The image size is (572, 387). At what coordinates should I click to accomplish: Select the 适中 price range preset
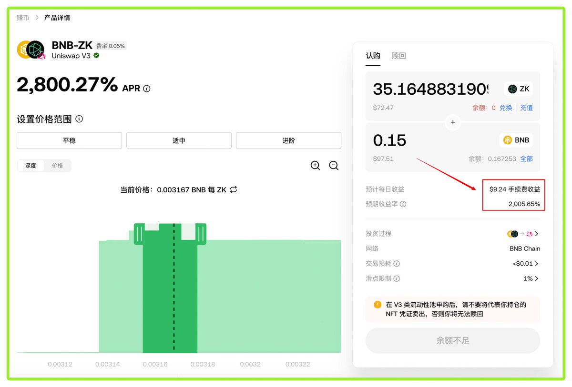pos(179,141)
